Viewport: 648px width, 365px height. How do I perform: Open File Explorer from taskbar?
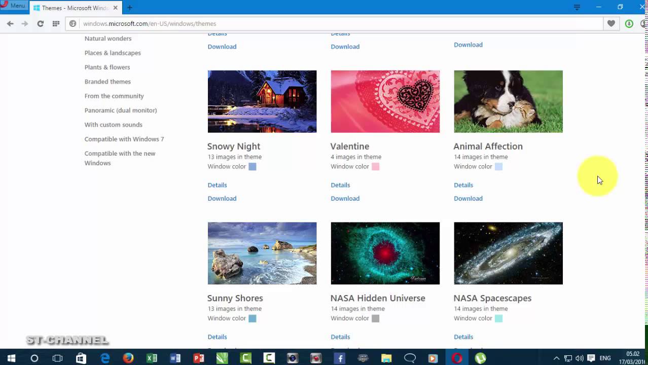point(386,358)
